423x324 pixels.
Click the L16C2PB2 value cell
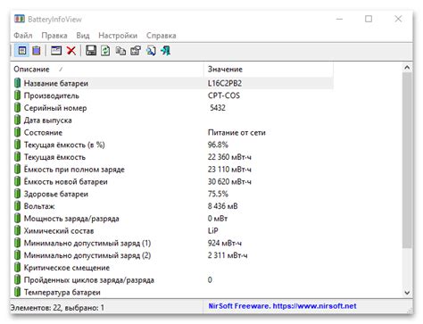click(x=225, y=83)
